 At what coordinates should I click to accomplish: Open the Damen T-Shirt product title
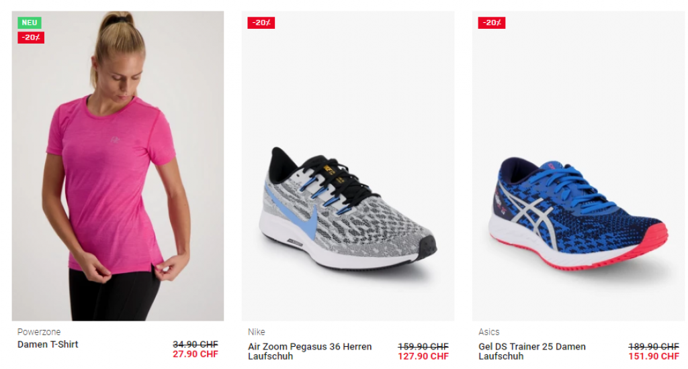48,344
